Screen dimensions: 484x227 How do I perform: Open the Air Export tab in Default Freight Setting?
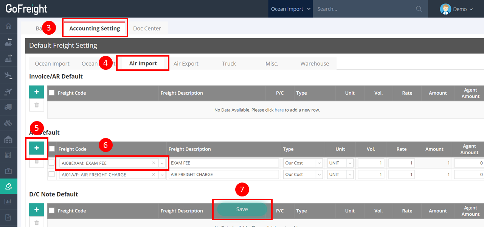point(186,63)
